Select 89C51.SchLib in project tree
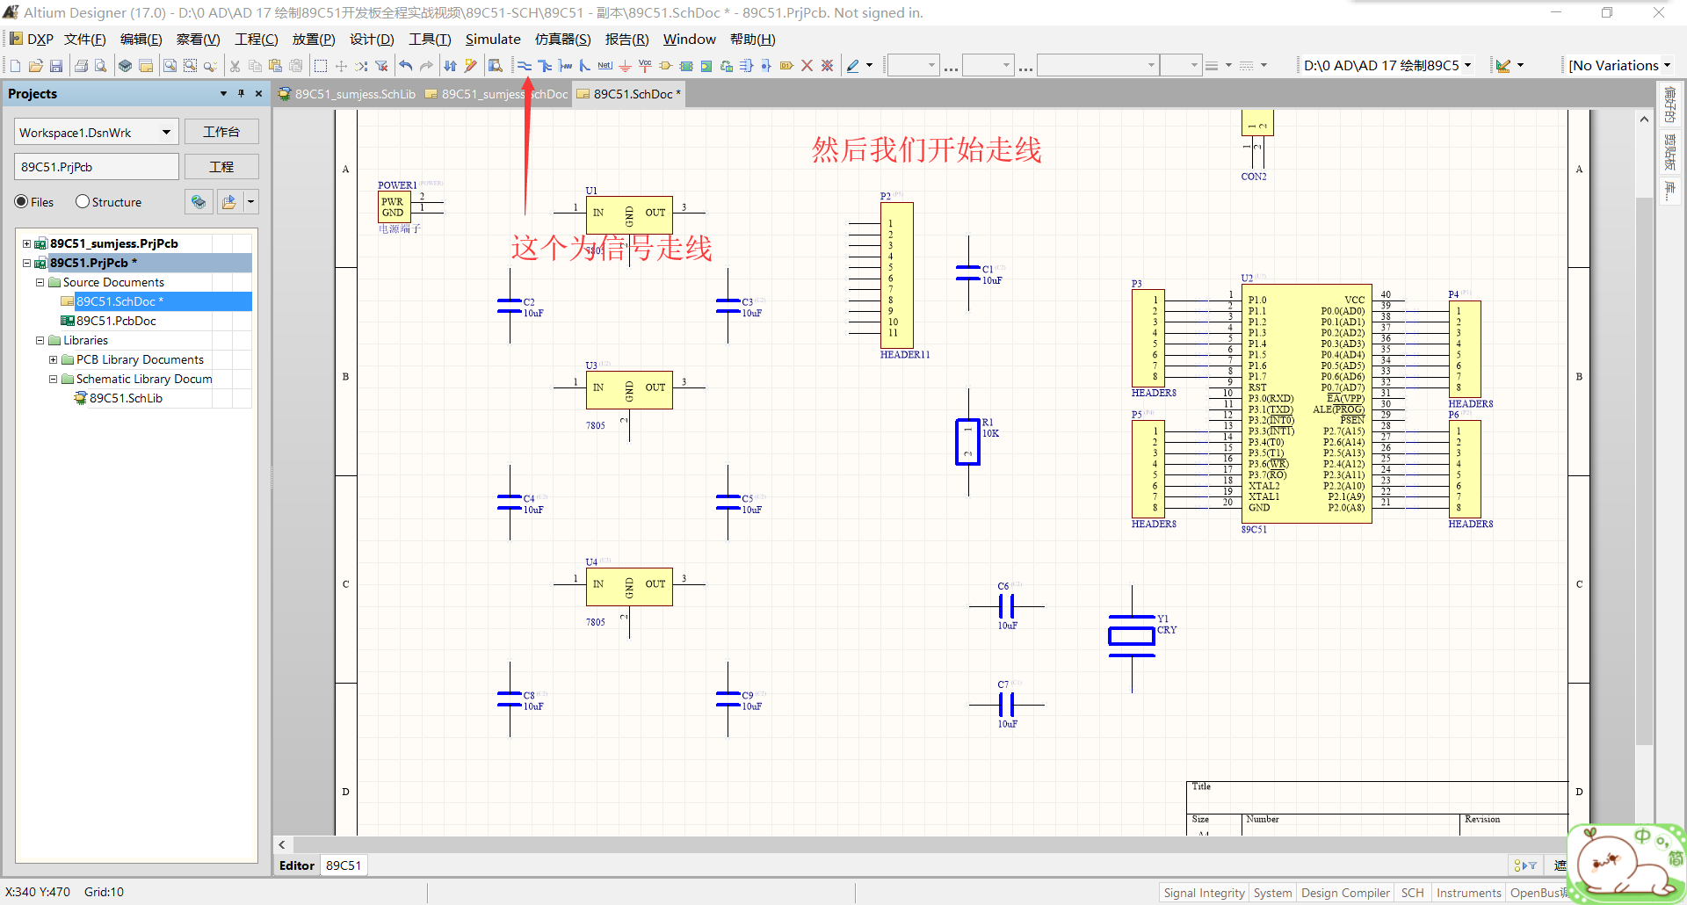1687x905 pixels. [126, 398]
